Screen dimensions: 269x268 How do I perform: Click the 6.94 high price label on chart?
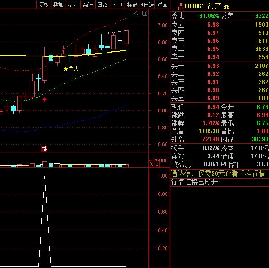click(111, 33)
